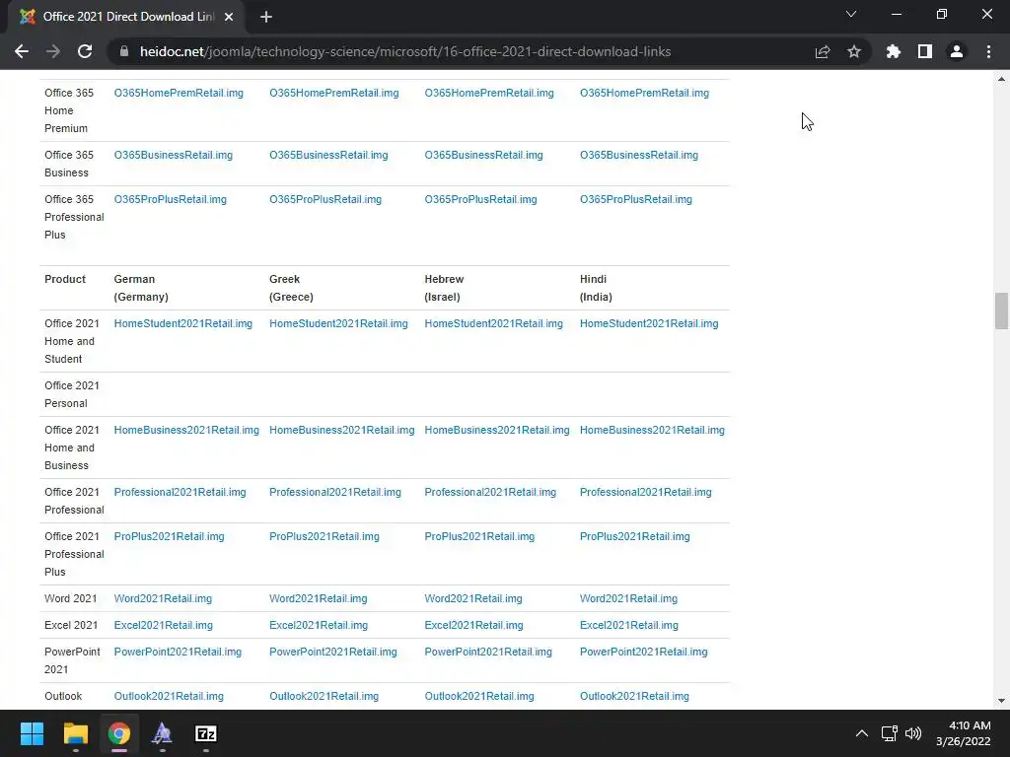Screen dimensions: 1010x757
Task: Switch to Chrome in taskbar
Action: (119, 733)
